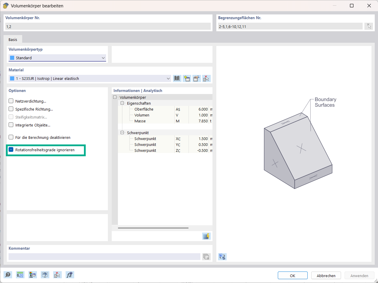Select the Volumen row

click(x=165, y=115)
